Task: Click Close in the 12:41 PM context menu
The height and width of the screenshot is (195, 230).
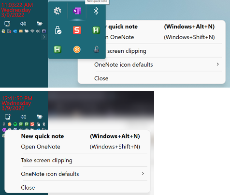Action: (77, 187)
